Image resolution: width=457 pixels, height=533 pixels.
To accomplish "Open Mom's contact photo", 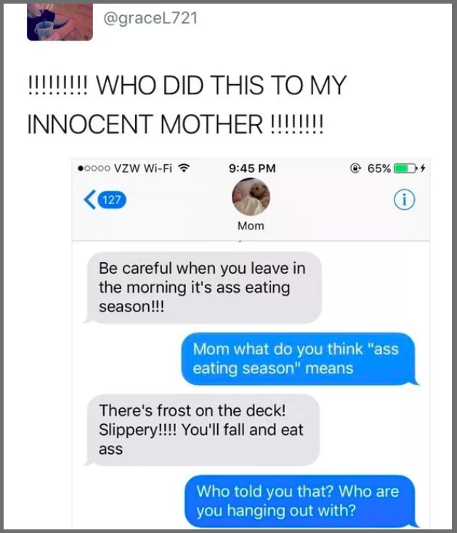I will pos(251,197).
